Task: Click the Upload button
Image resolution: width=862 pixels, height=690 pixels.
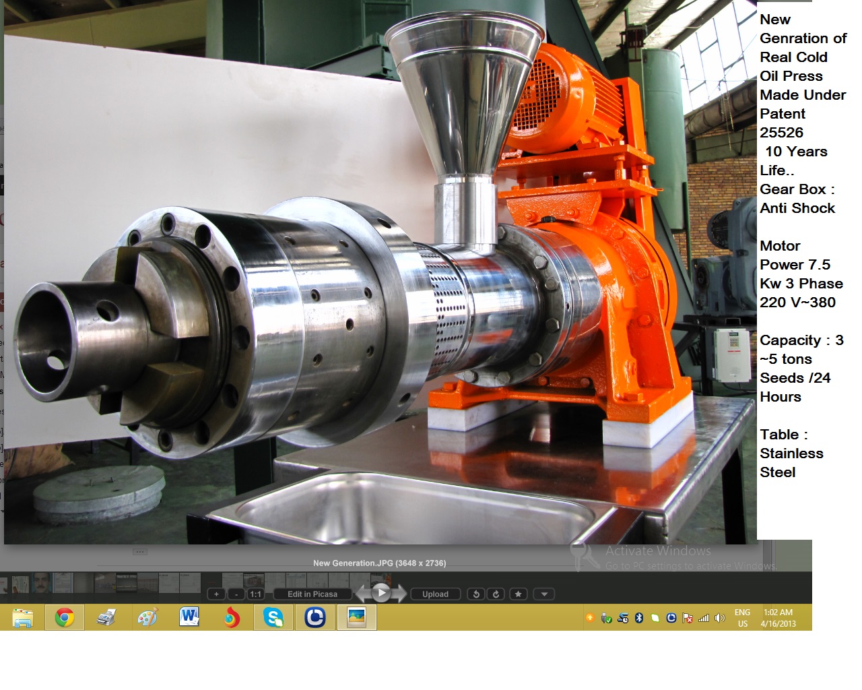Action: [434, 594]
